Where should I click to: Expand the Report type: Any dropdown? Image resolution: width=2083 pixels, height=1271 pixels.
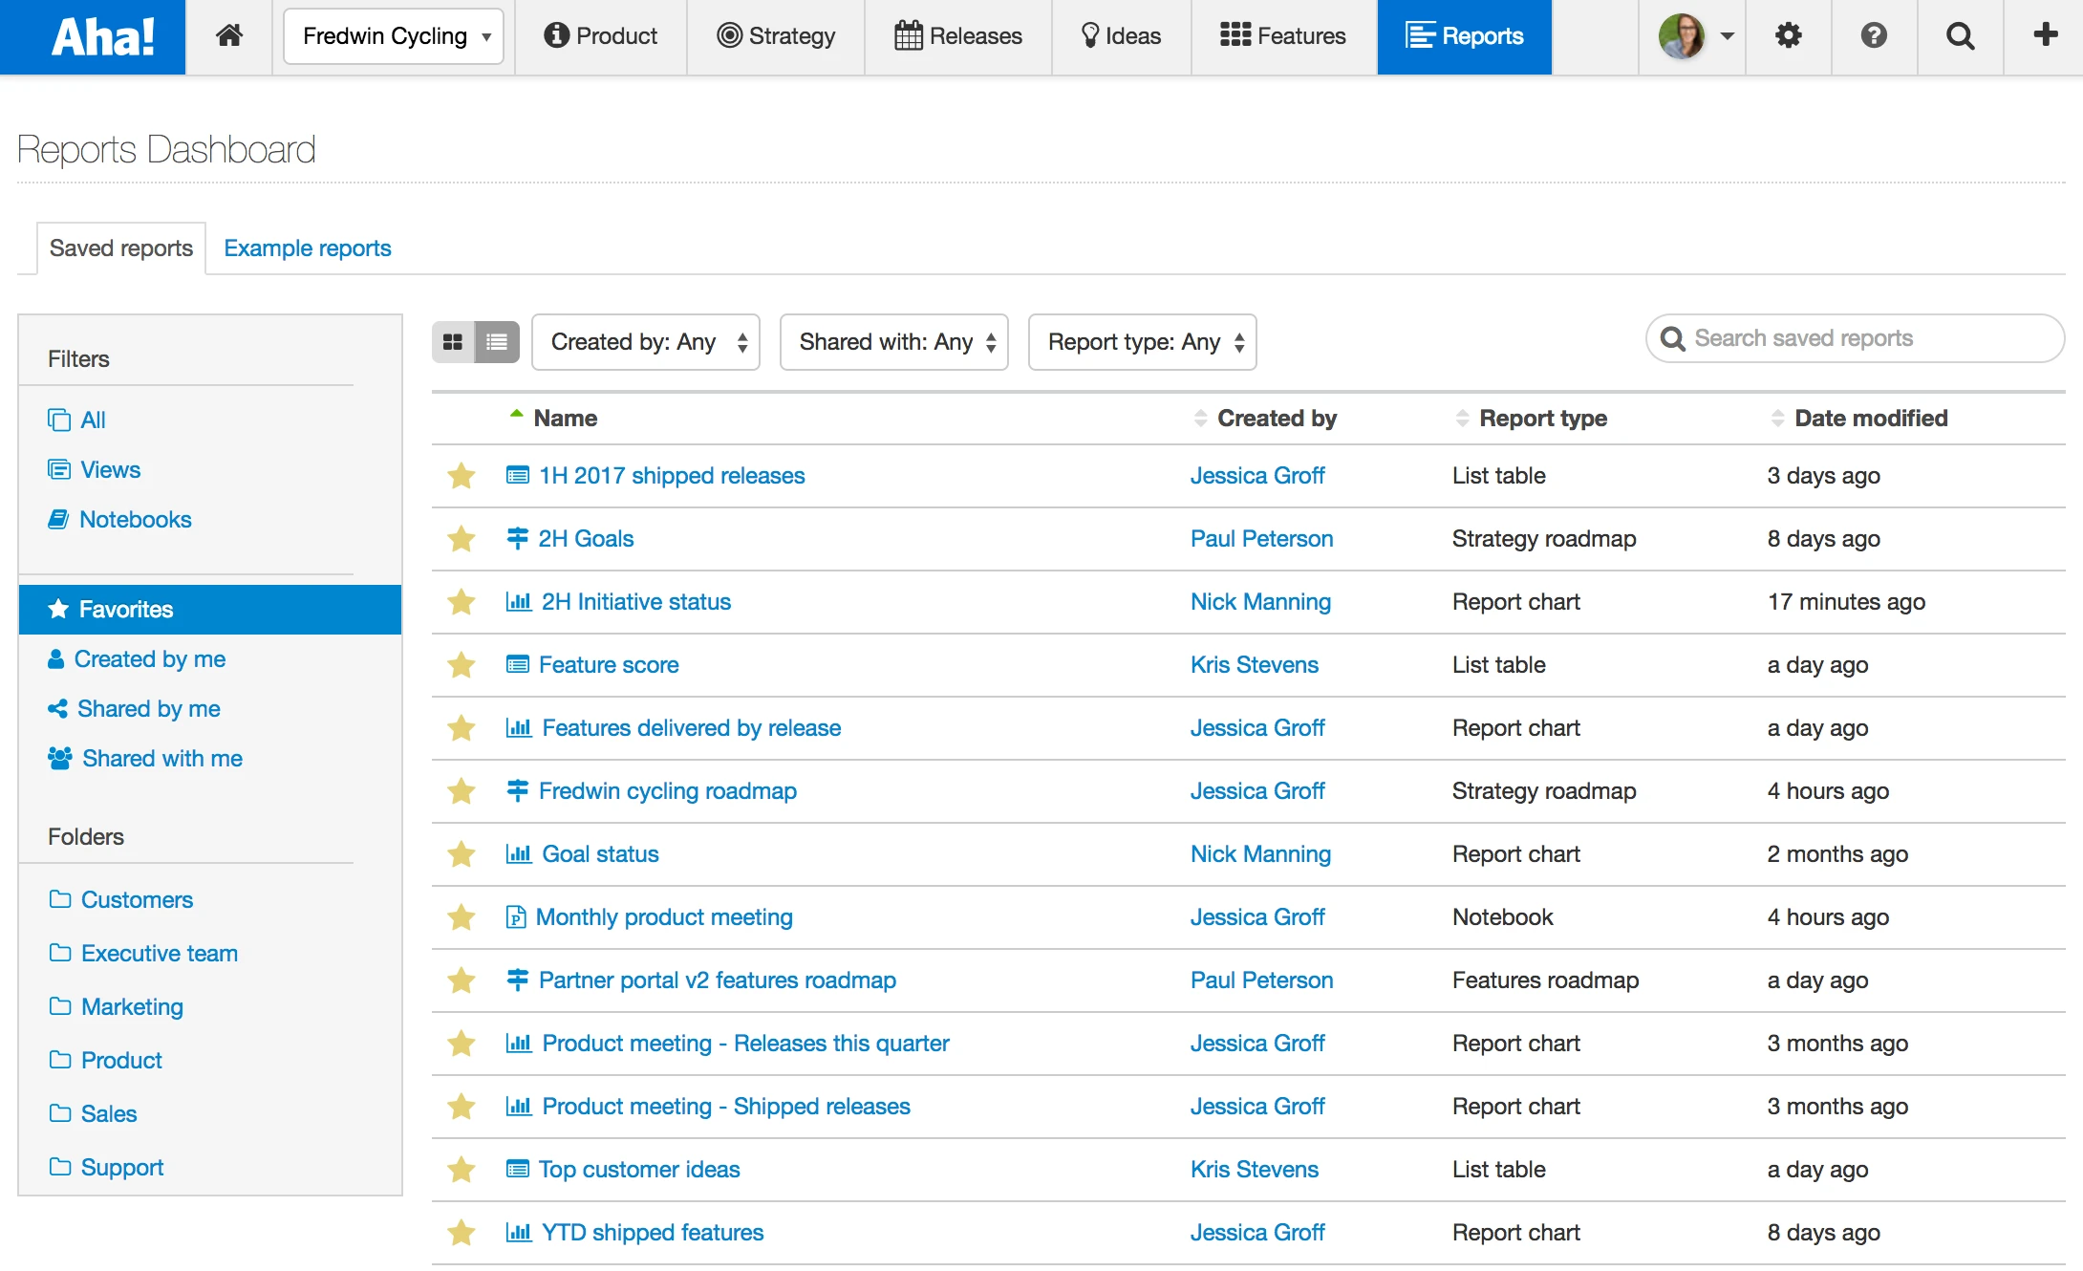(x=1142, y=342)
